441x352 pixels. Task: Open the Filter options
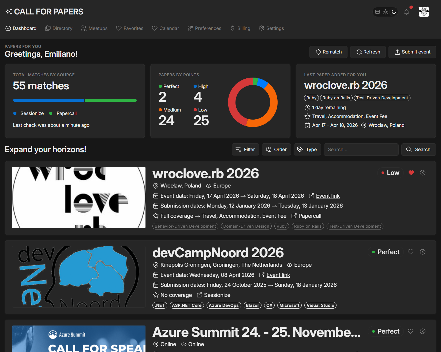coord(245,150)
